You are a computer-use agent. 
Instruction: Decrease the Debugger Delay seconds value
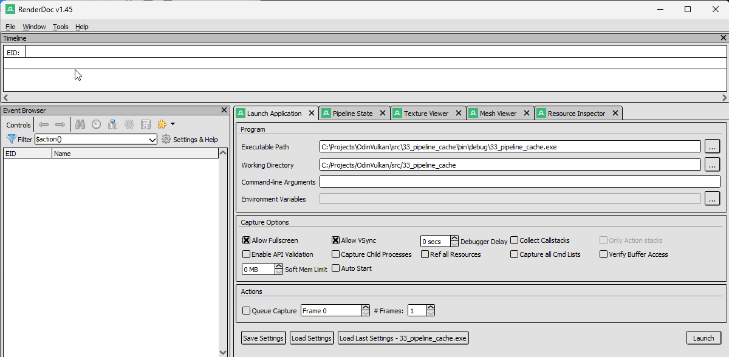pos(454,244)
